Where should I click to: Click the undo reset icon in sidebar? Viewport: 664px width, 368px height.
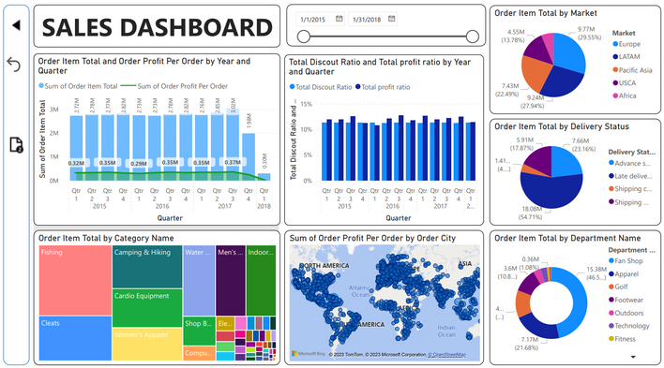[x=14, y=65]
